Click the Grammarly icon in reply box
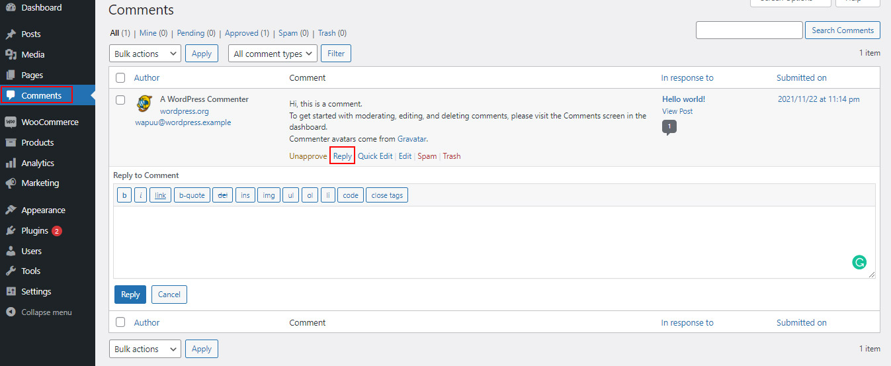 [859, 262]
